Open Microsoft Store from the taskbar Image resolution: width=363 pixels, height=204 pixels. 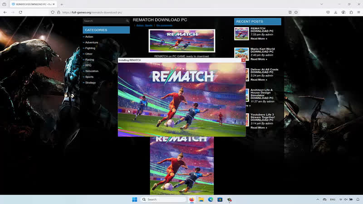(220, 199)
